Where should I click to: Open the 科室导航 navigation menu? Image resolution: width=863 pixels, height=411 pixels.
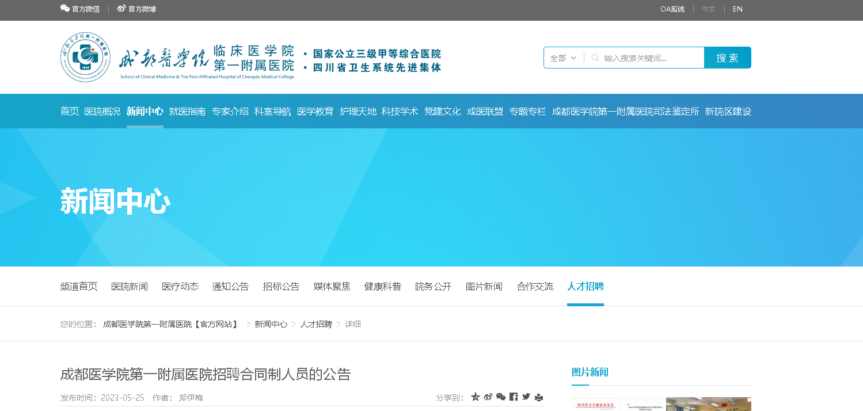(x=272, y=111)
